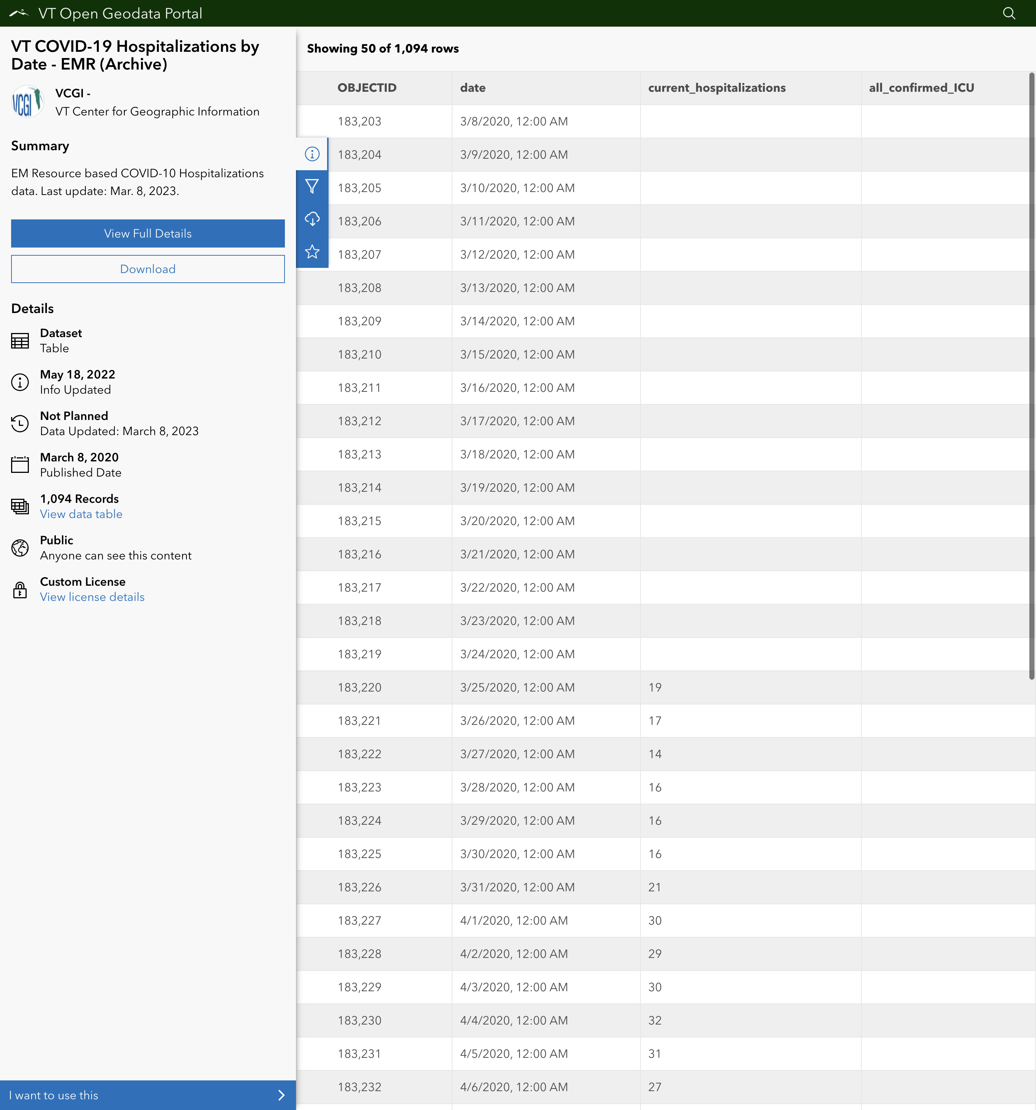Sort by the OBJECTID column header
This screenshot has width=1036, height=1110.
click(367, 88)
